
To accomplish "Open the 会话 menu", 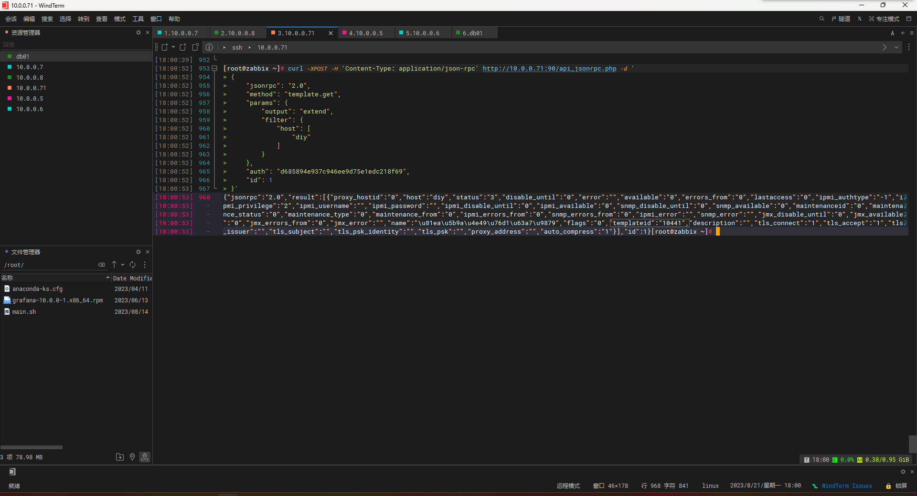I will click(x=11, y=19).
